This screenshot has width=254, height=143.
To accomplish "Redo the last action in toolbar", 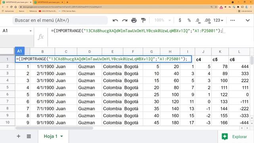I will [x=125, y=20].
